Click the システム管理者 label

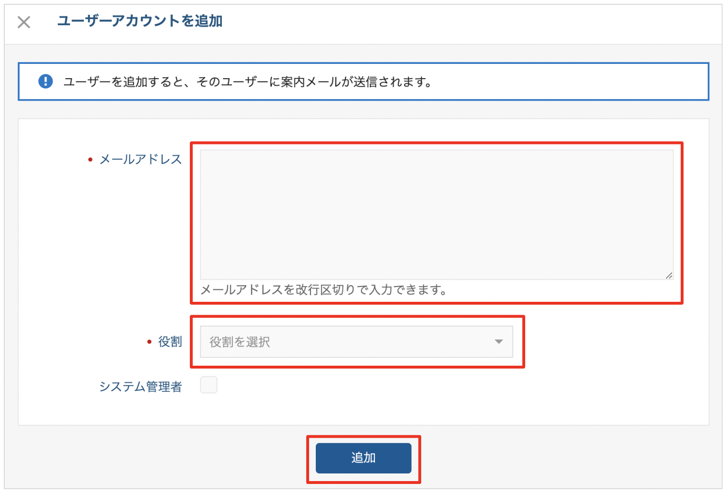tap(141, 386)
